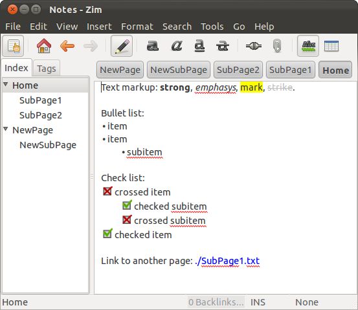Screen dimensions: 358x310
Task: Click the highlighted word mark
Action: coord(251,87)
